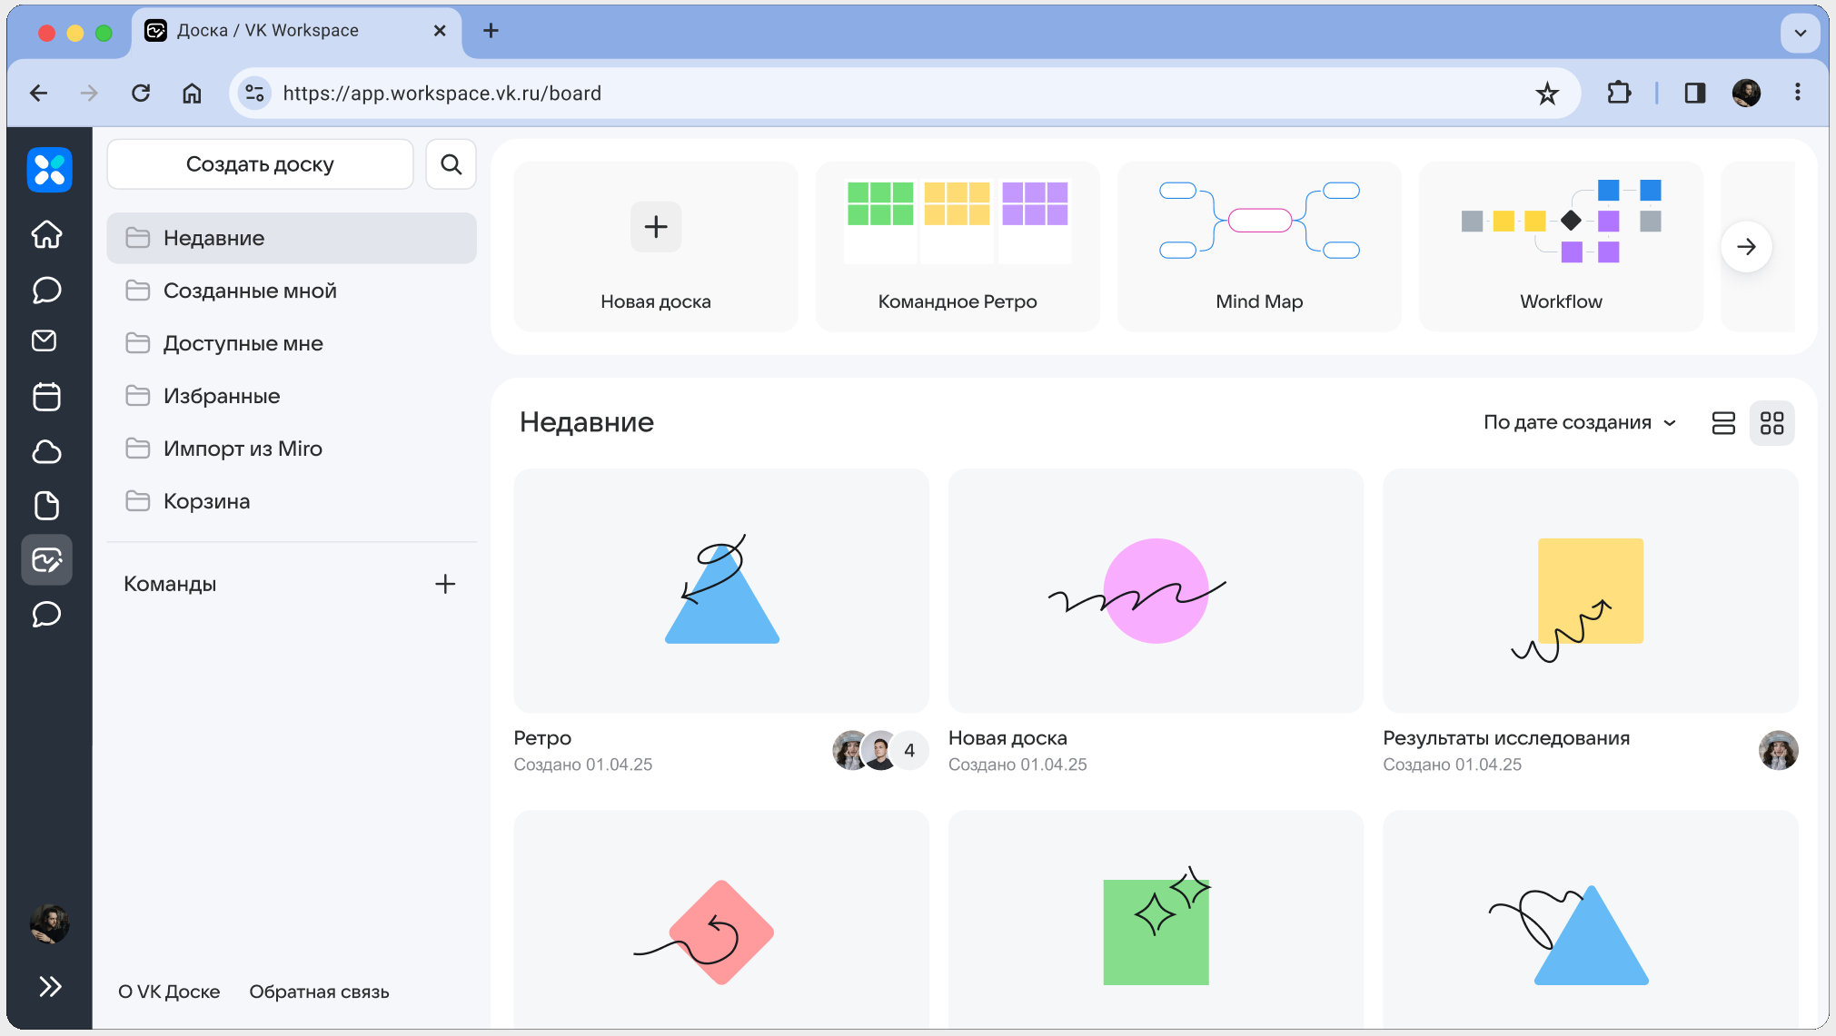Open the Корзина folder
The width and height of the screenshot is (1836, 1036).
click(206, 501)
